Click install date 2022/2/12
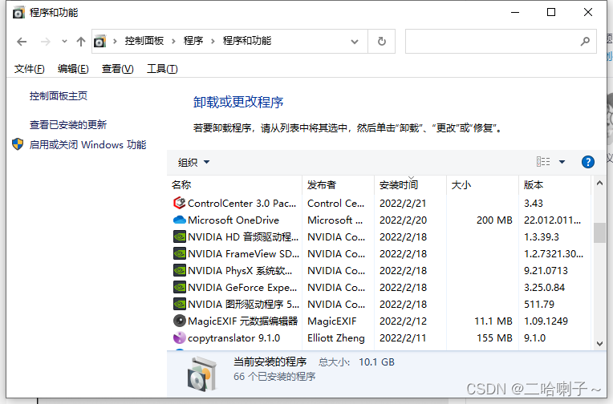 tap(403, 321)
